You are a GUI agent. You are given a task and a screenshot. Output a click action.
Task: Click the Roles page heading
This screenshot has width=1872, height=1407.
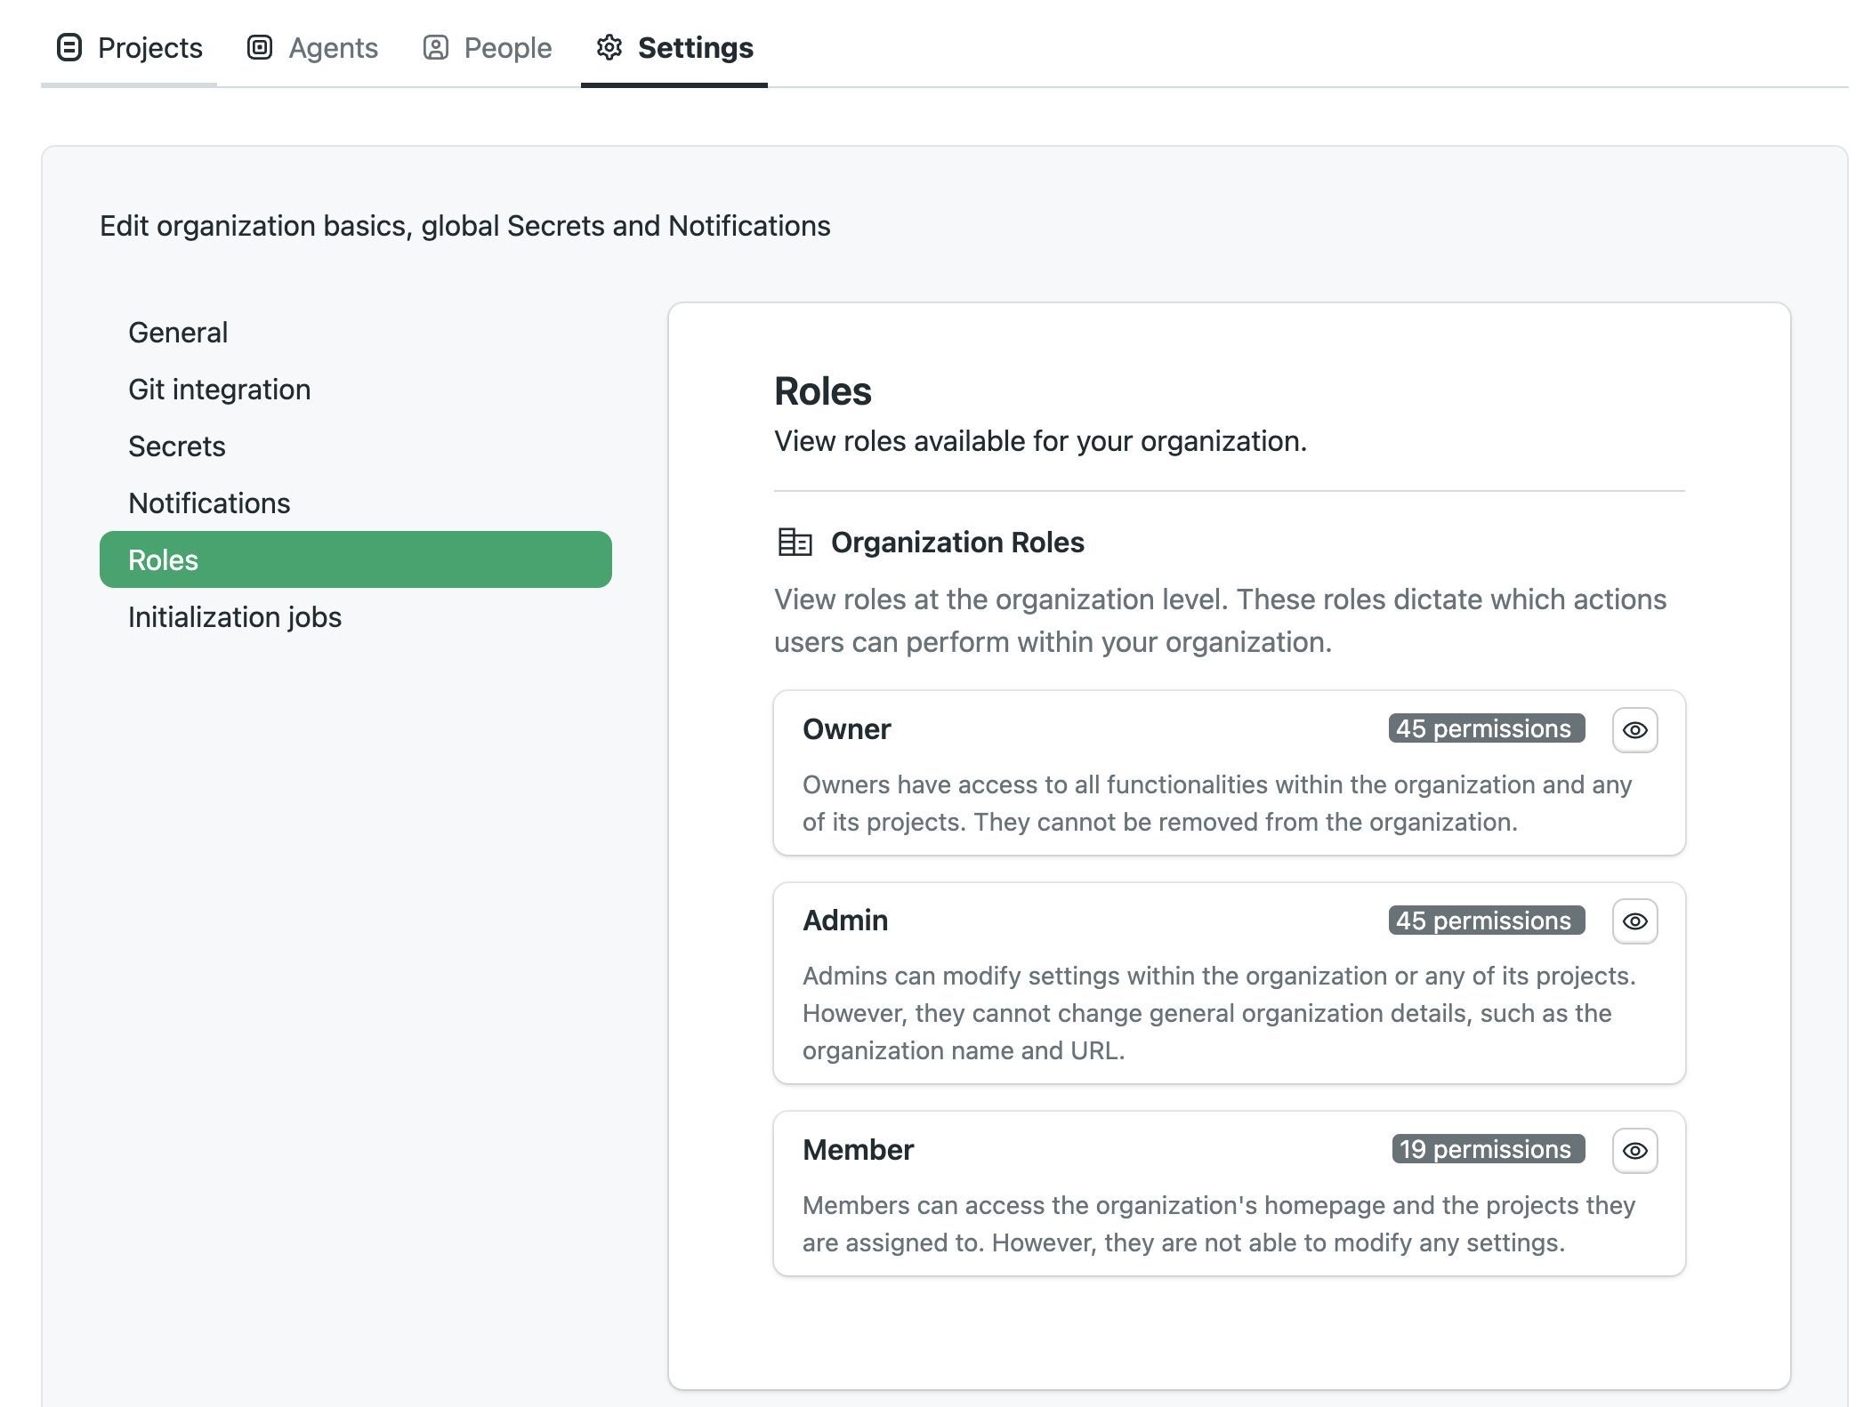click(x=823, y=391)
